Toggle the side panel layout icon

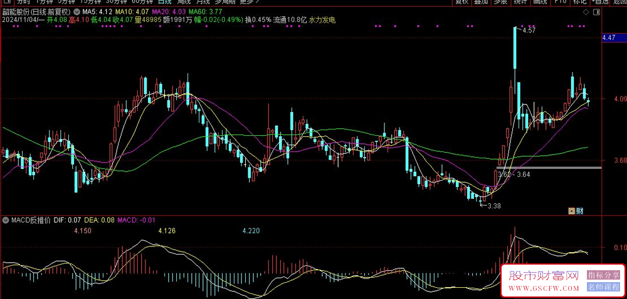pos(596,12)
